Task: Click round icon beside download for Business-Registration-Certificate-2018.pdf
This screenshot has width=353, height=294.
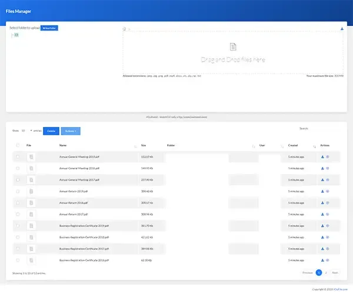Action: pos(328,237)
